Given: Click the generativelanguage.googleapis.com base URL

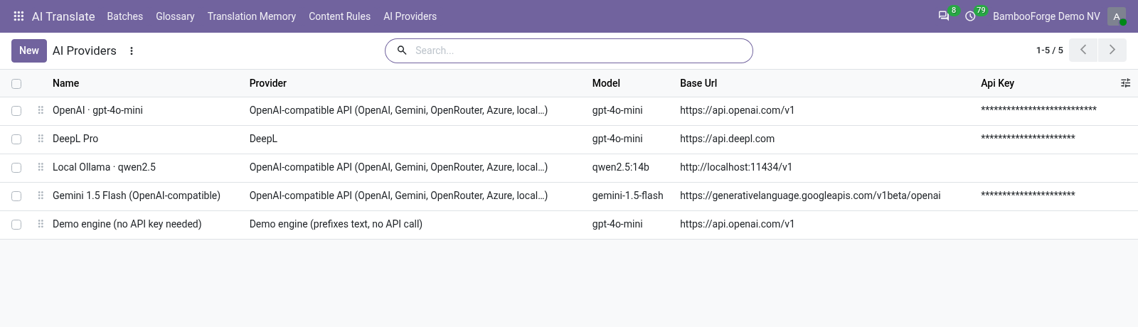Looking at the screenshot, I should point(810,195).
